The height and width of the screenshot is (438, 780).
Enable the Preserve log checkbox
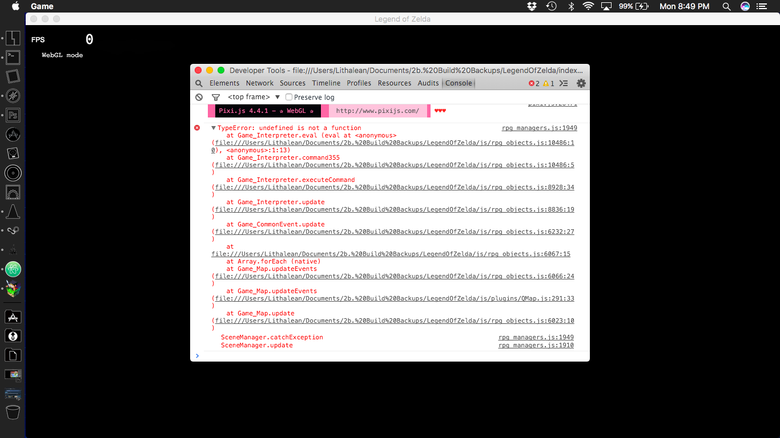(x=289, y=97)
